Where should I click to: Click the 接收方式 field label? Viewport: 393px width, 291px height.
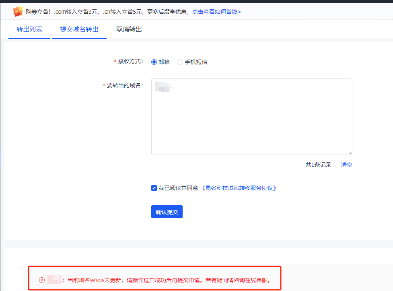tap(130, 62)
